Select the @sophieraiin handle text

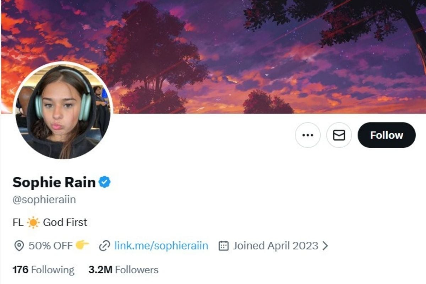(44, 200)
